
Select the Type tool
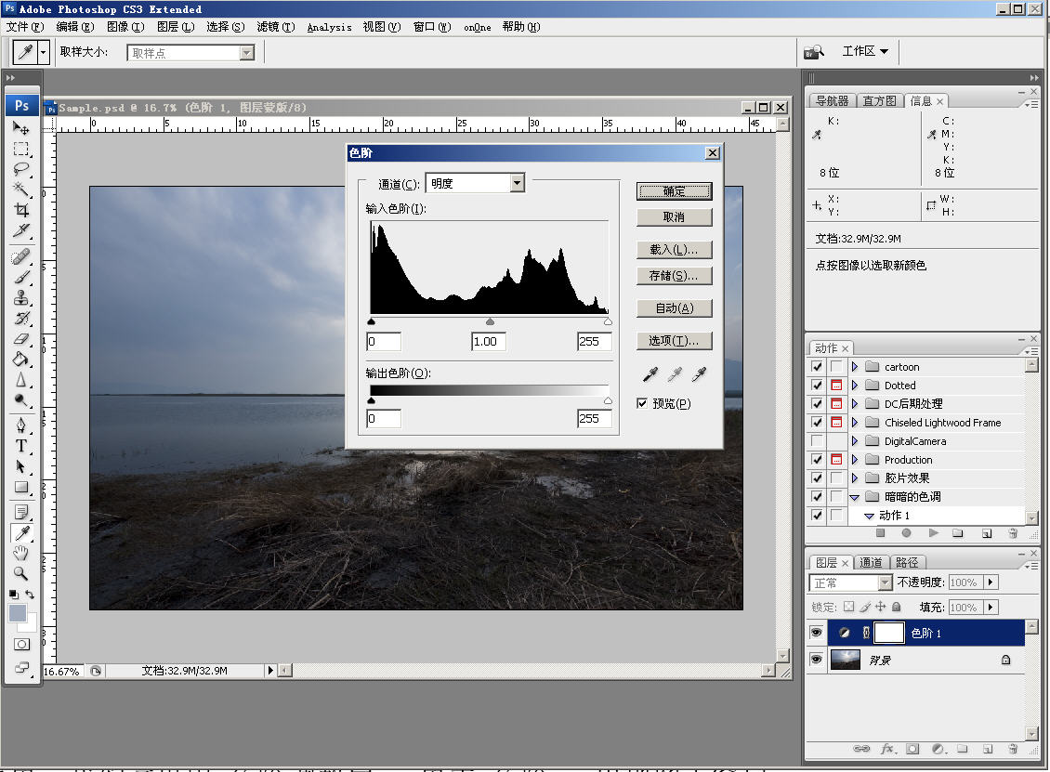(20, 446)
